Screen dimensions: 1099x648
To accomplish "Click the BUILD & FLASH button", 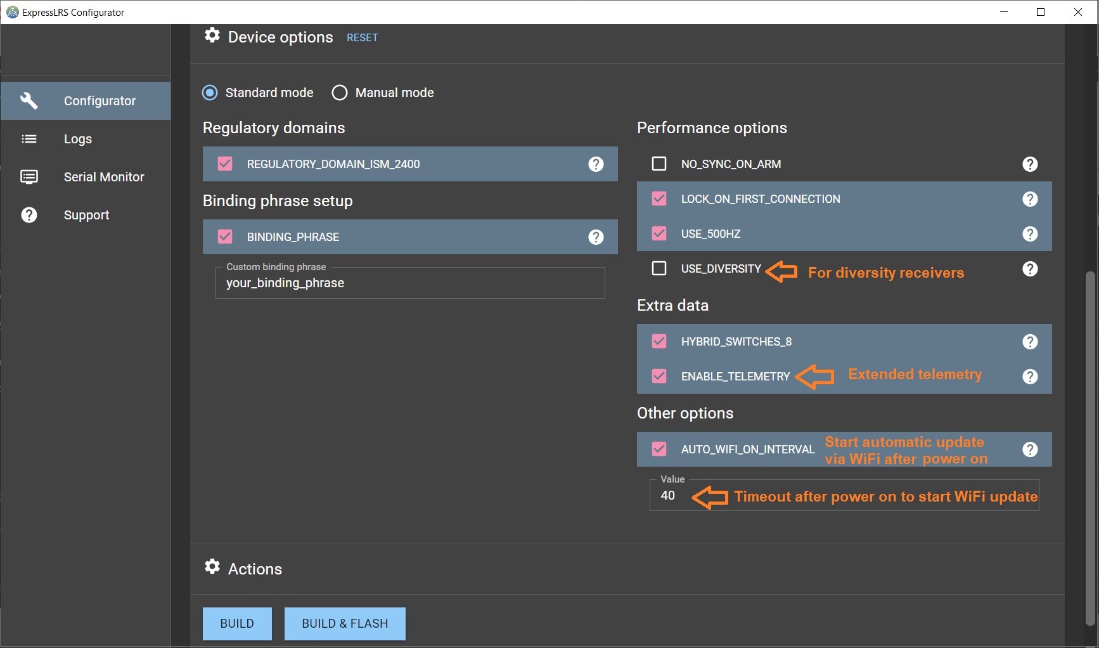I will tap(345, 624).
